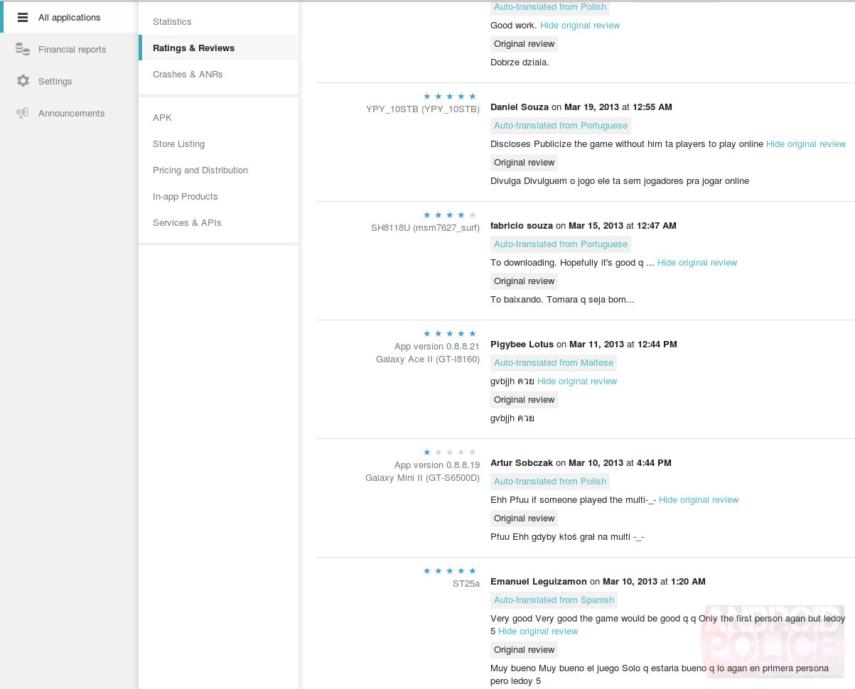Click reviewer name fabricio souza
The width and height of the screenshot is (855, 689).
tap(522, 226)
